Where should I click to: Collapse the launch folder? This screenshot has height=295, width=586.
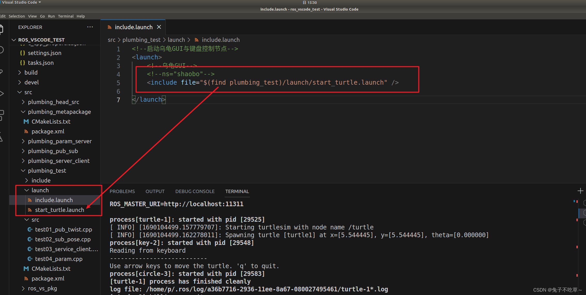coord(40,190)
